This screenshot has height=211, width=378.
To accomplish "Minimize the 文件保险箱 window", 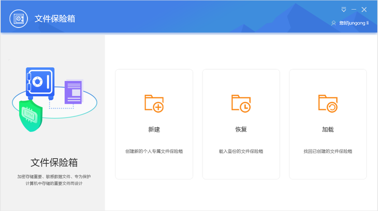I will pyautogui.click(x=354, y=10).
